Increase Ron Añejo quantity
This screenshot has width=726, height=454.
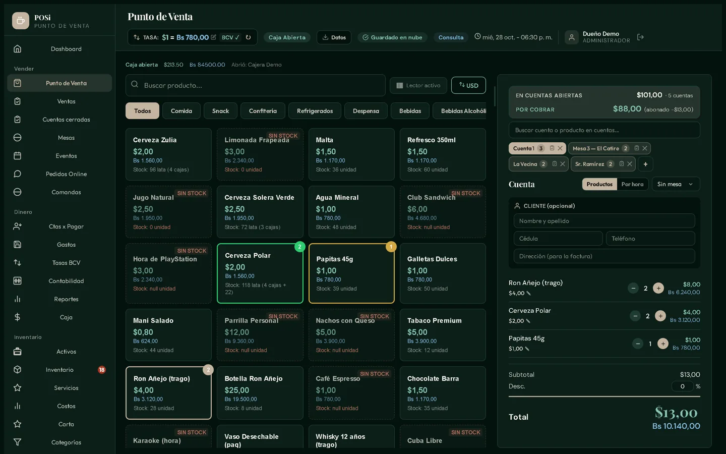pyautogui.click(x=658, y=288)
